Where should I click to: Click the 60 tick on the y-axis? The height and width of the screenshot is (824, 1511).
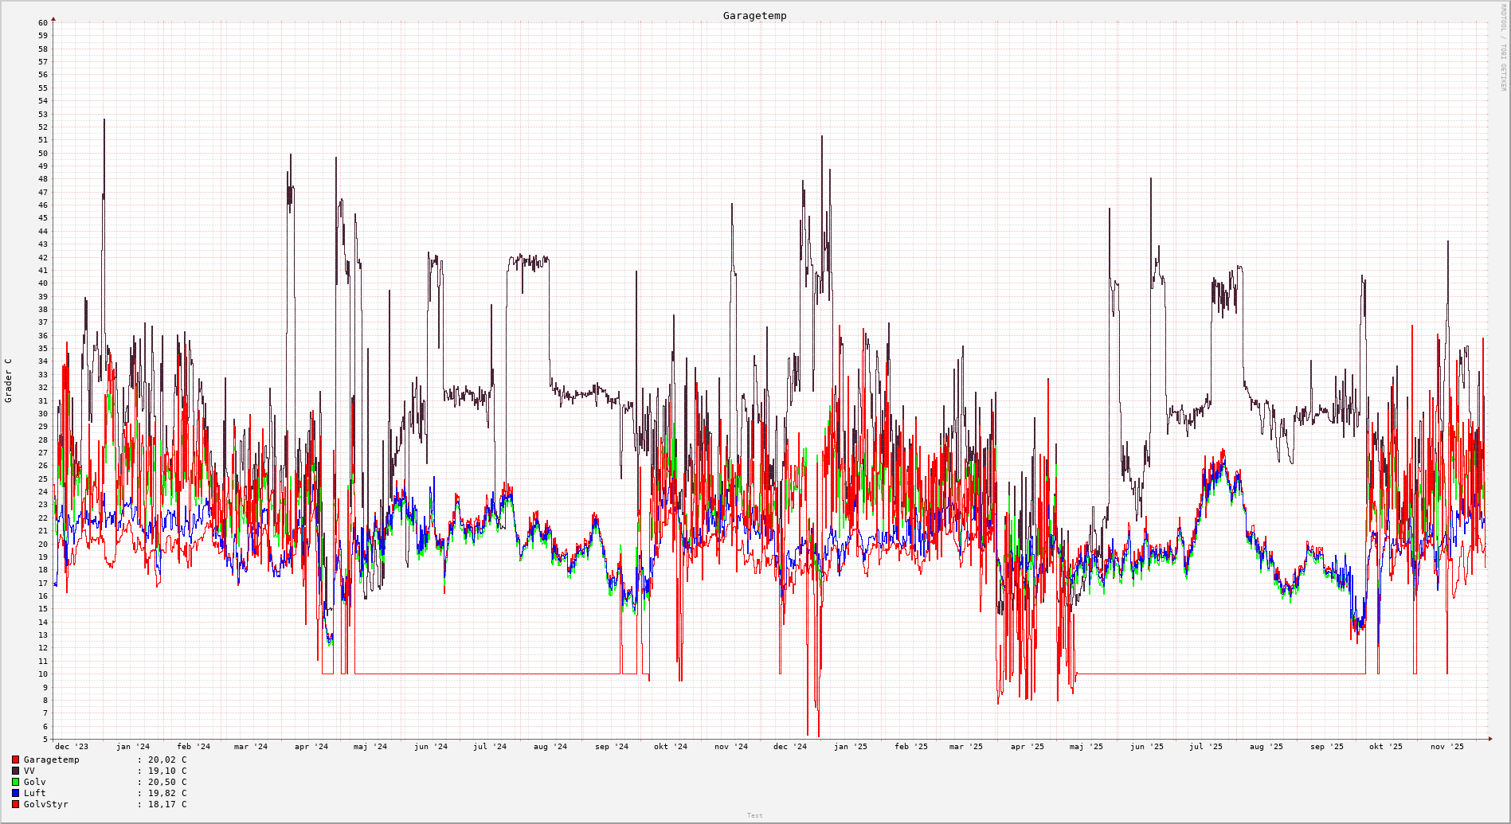point(43,22)
